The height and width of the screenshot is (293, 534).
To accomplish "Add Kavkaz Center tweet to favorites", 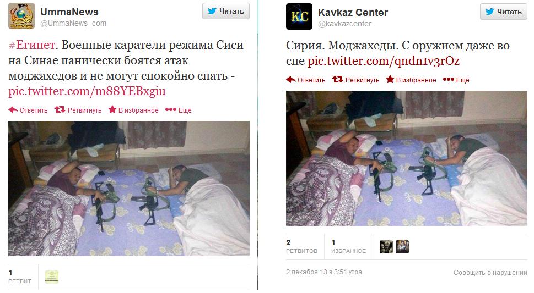I will tap(411, 80).
